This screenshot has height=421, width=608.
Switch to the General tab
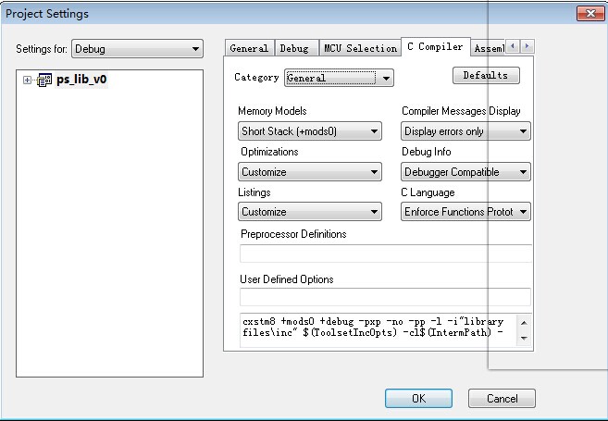[x=248, y=48]
